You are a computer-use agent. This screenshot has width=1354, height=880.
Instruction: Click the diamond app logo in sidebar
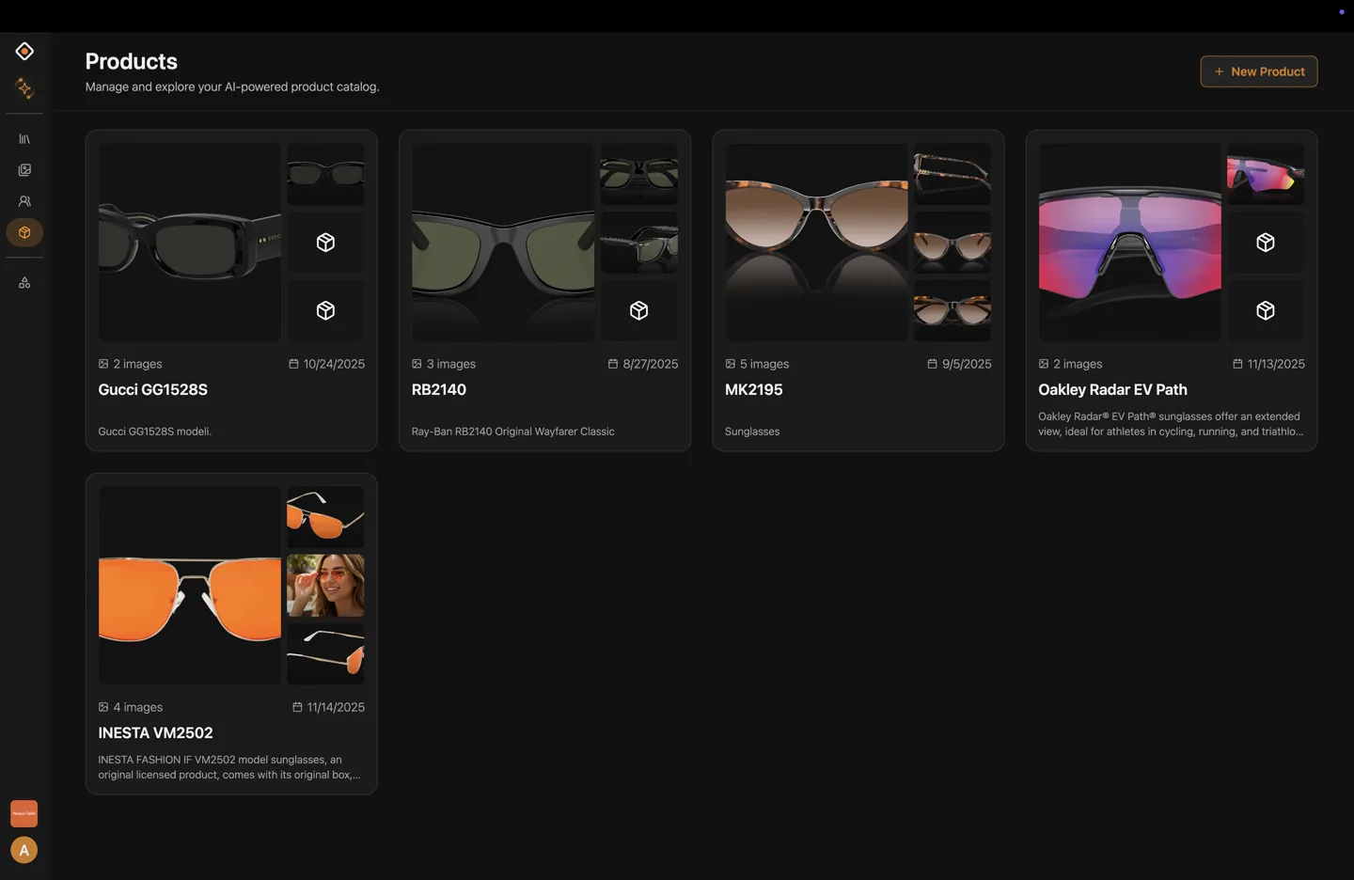(x=24, y=51)
